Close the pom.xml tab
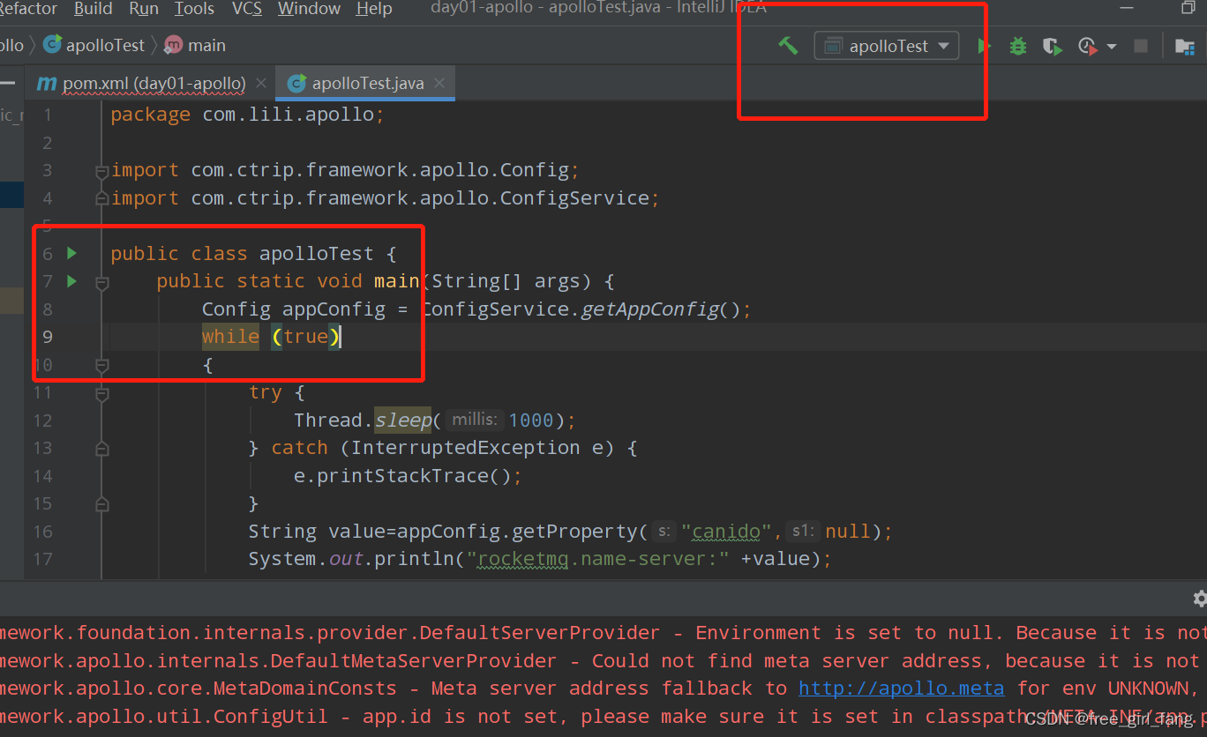Viewport: 1207px width, 737px height. coord(260,83)
